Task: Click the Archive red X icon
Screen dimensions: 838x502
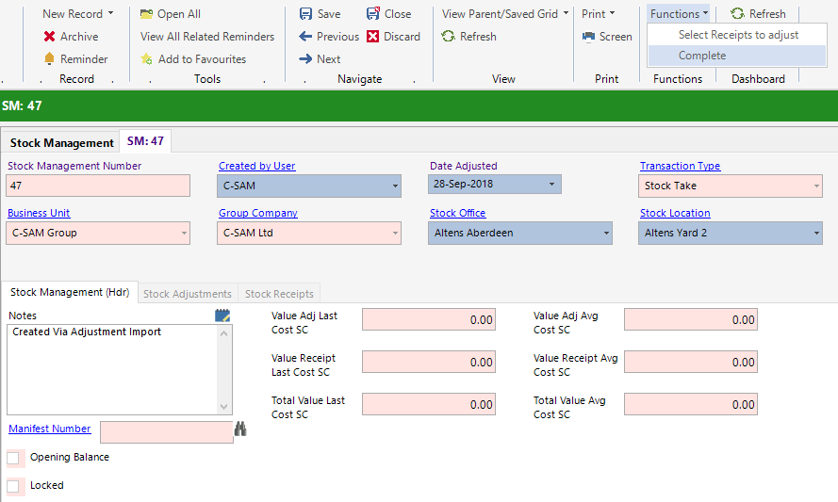Action: [49, 37]
